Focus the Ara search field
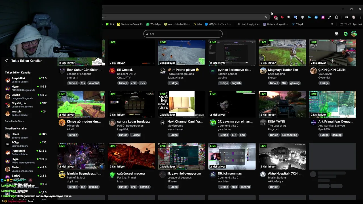 (x=183, y=34)
